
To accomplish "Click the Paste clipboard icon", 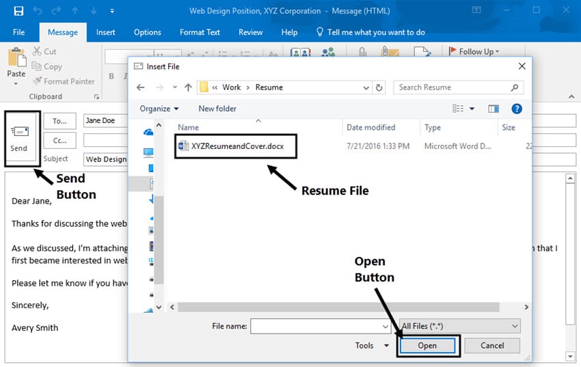I will 16,58.
